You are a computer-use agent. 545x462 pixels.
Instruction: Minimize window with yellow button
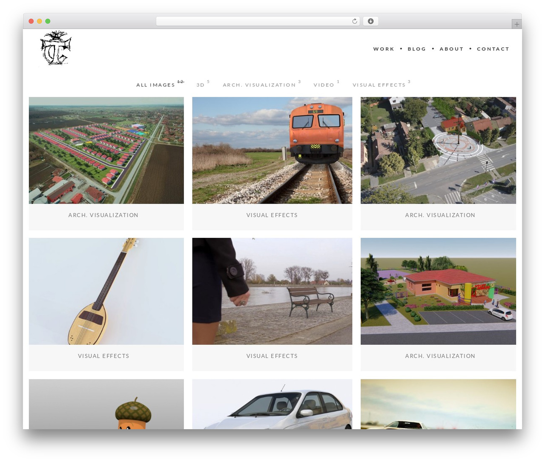point(39,21)
